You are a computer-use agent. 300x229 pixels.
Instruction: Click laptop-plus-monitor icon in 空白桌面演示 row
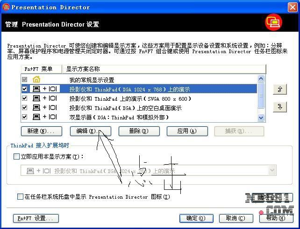45,108
